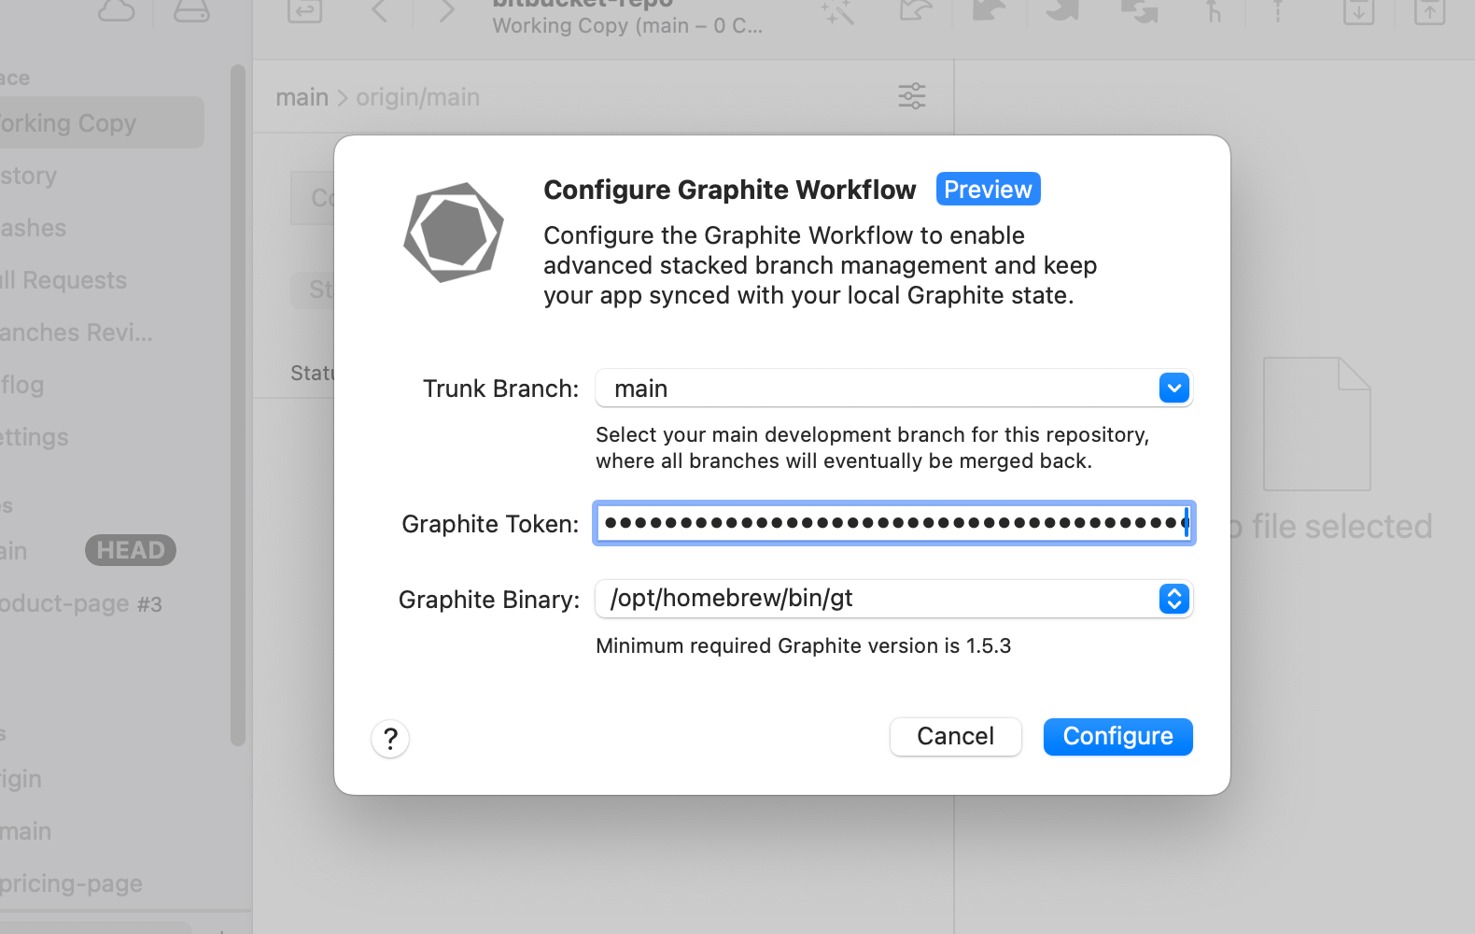
Task: Go forward with the right arrow
Action: coord(447,11)
